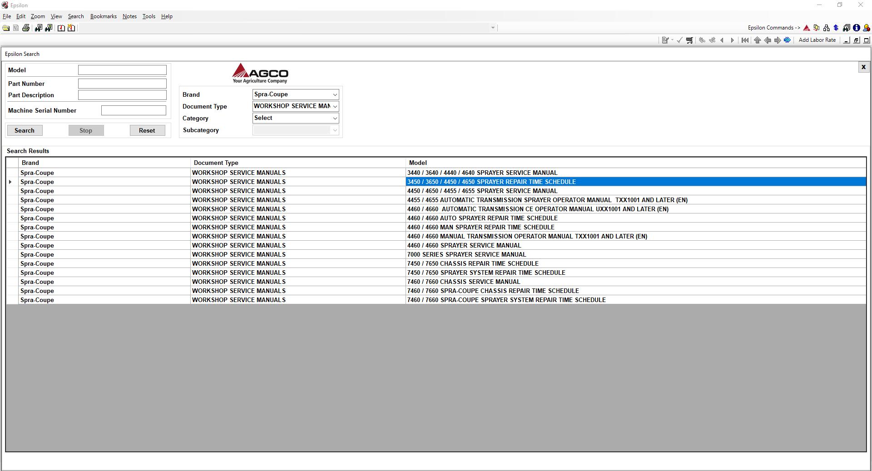Open the Bookmarks menu
Viewport: 872px width, 471px height.
pos(104,16)
